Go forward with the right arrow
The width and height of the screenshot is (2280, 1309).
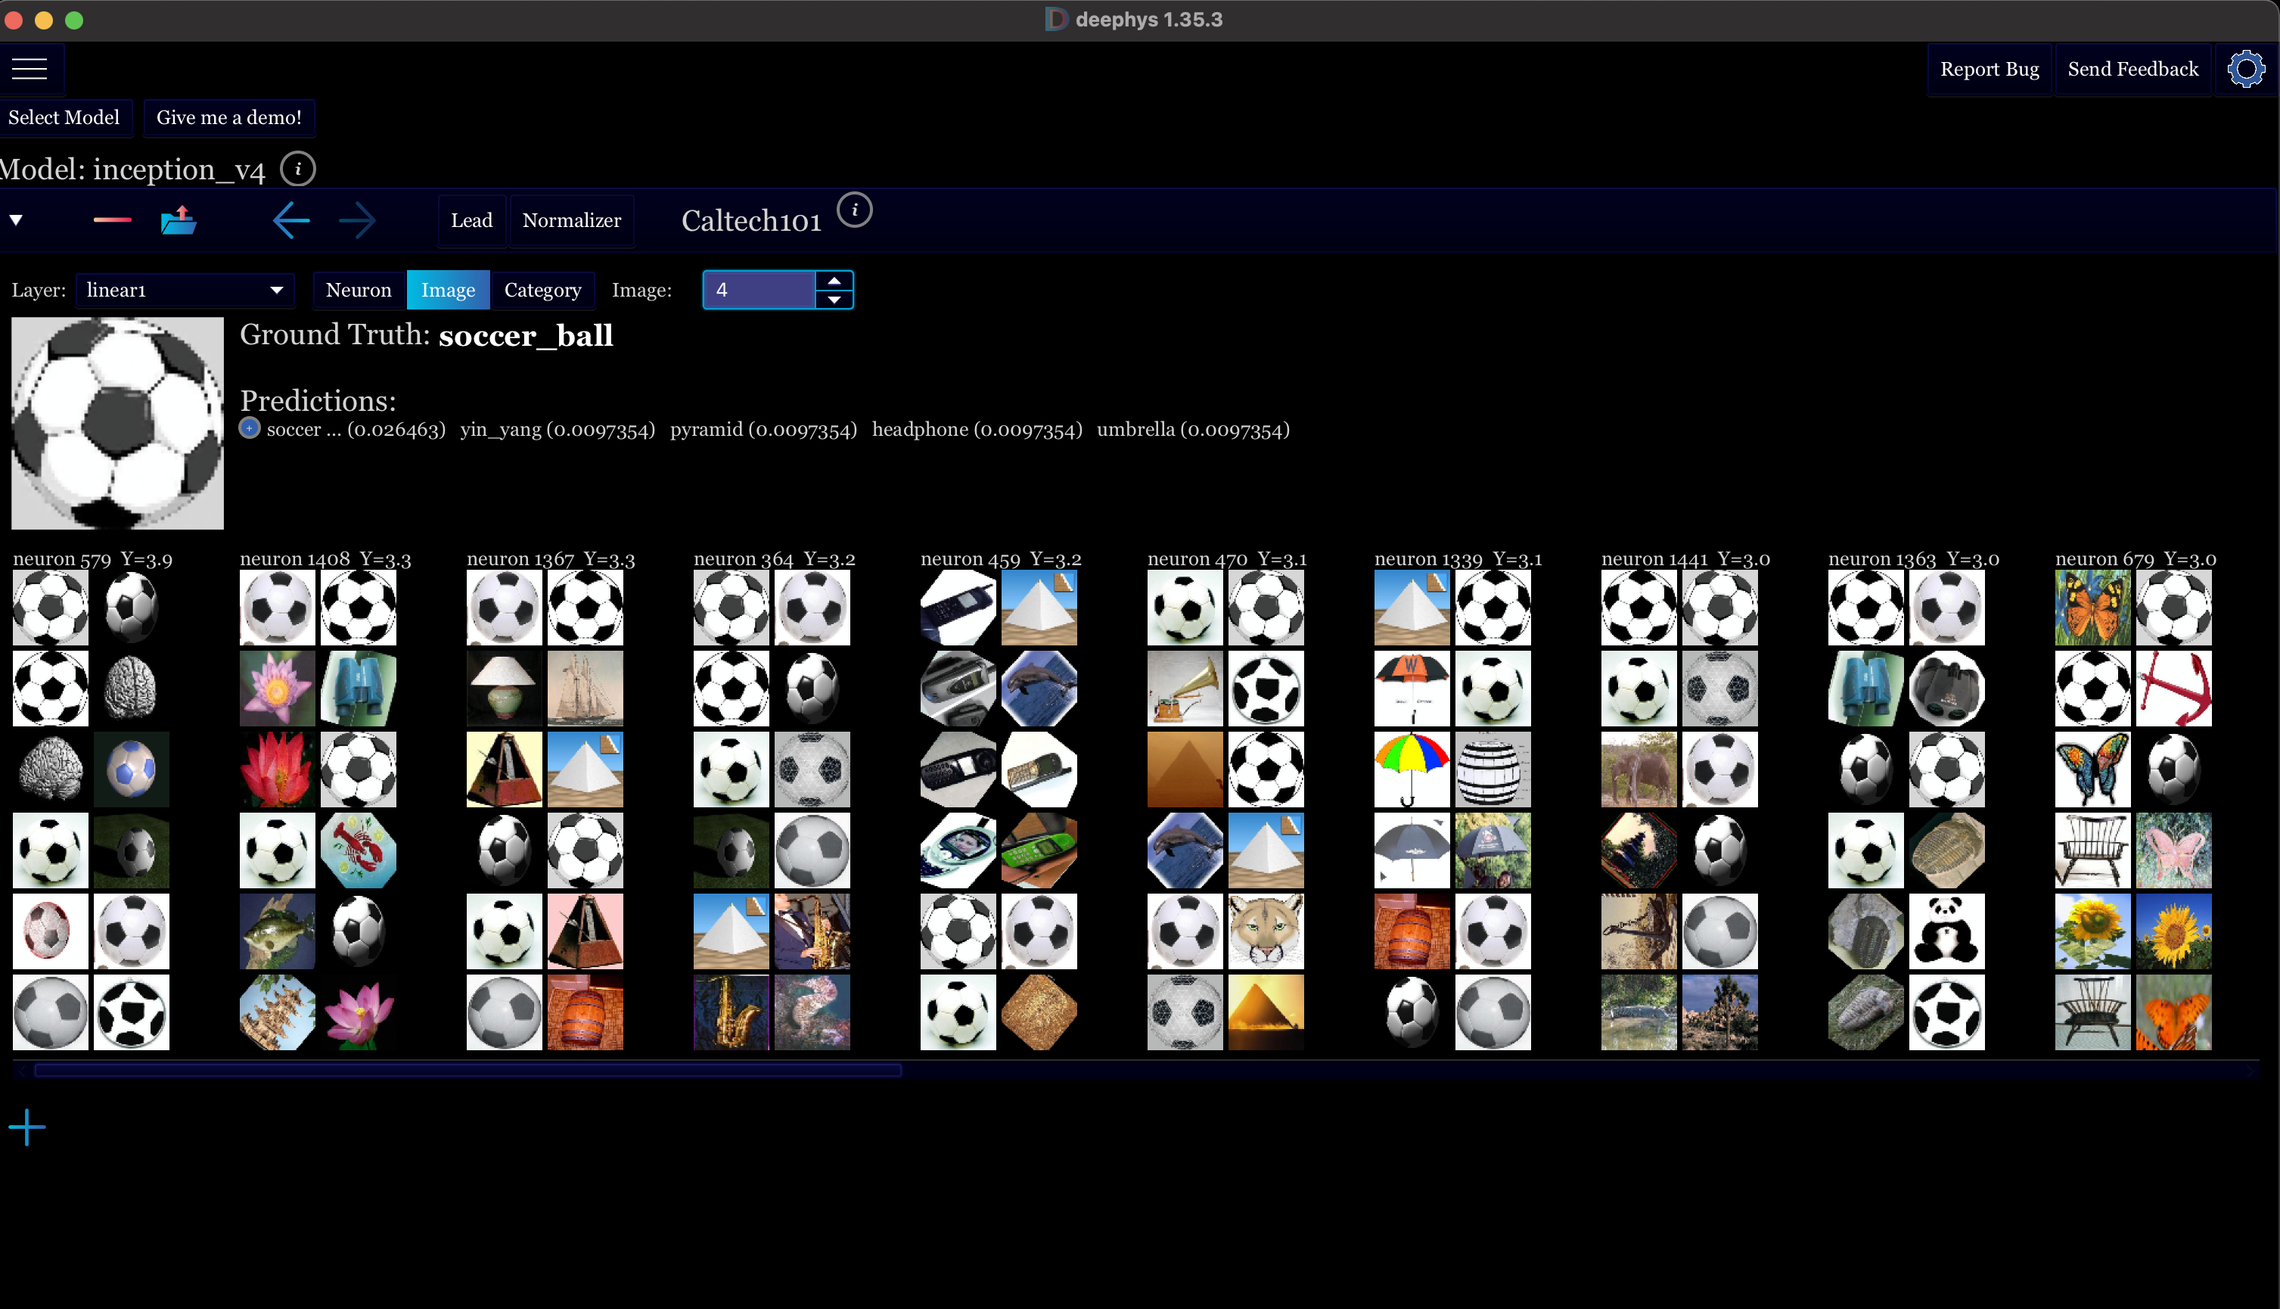[358, 220]
